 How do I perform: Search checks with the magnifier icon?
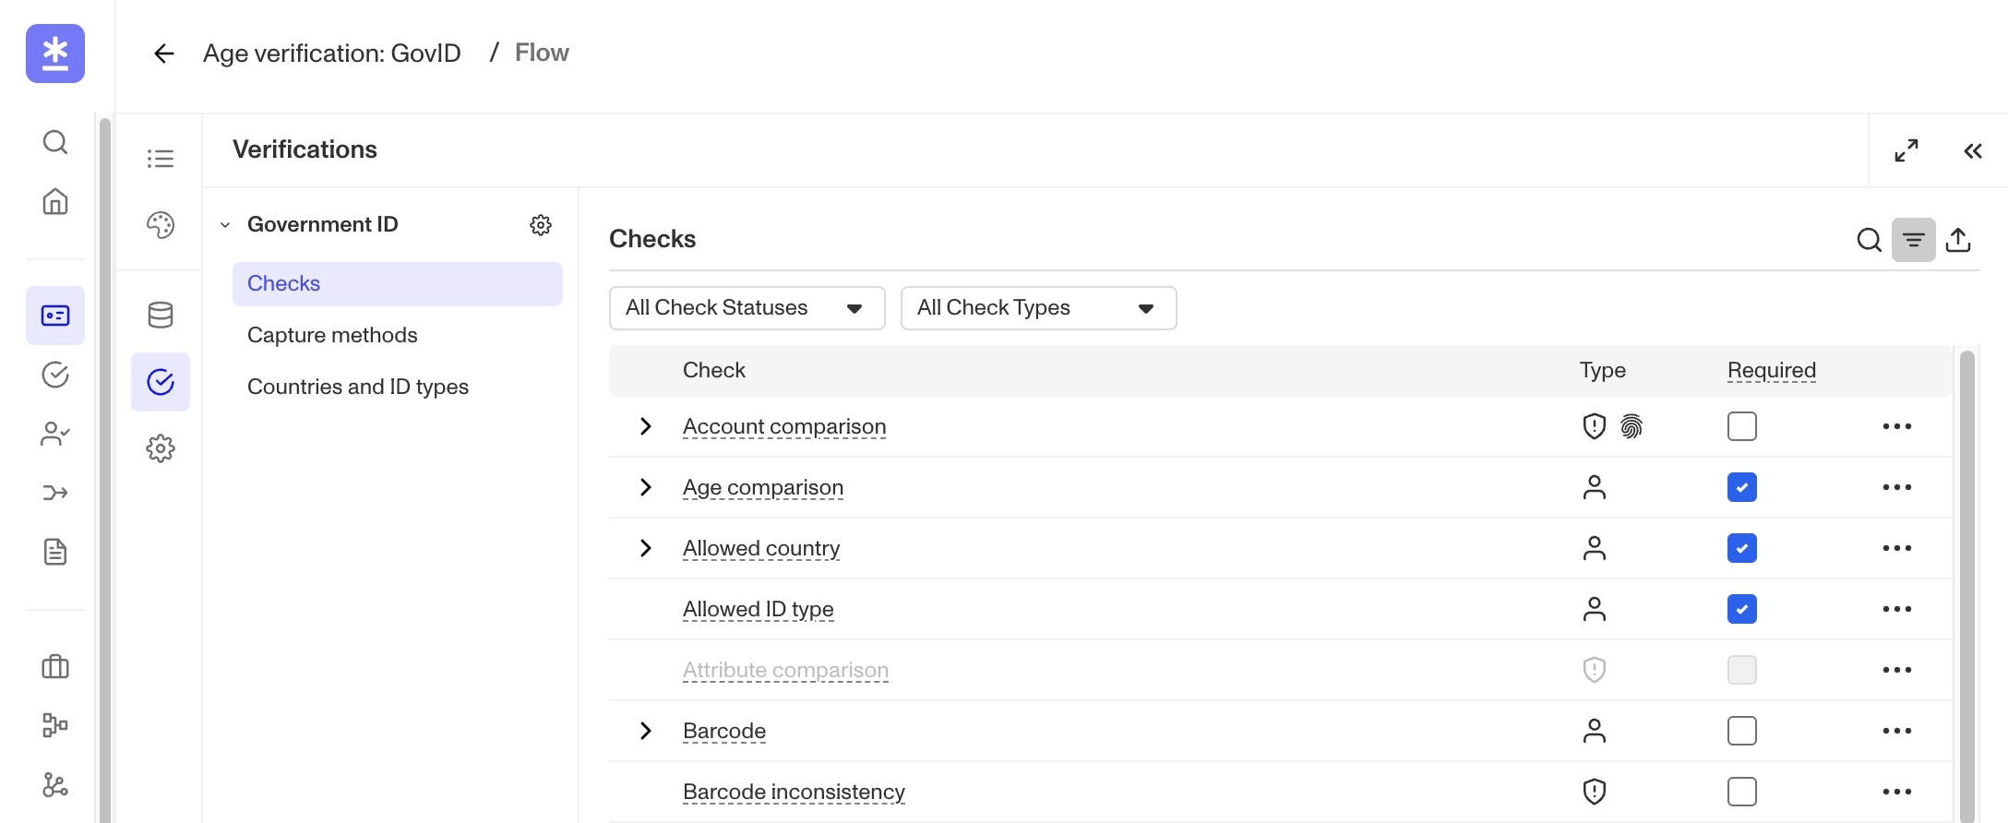[1869, 240]
